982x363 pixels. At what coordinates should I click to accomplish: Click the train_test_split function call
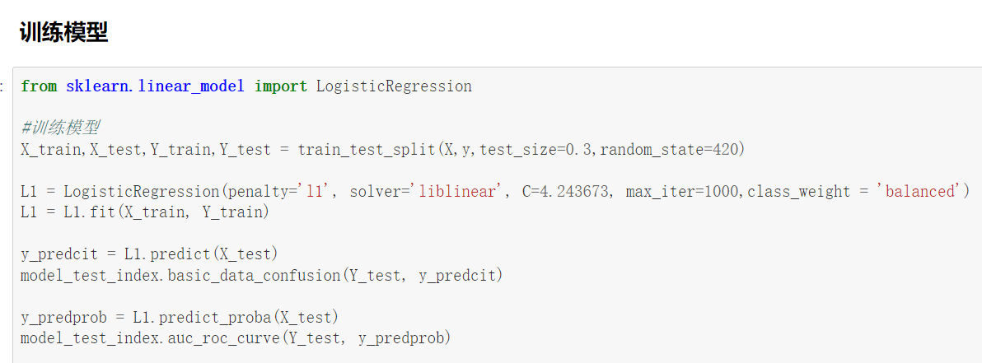point(367,150)
